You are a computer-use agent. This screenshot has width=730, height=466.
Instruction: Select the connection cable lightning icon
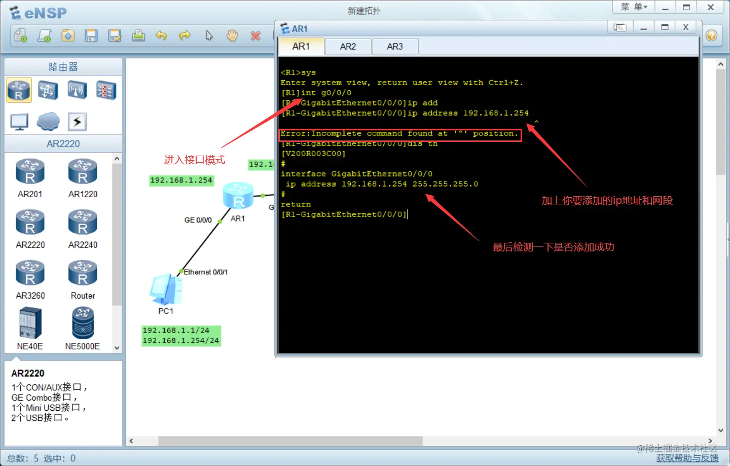77,122
